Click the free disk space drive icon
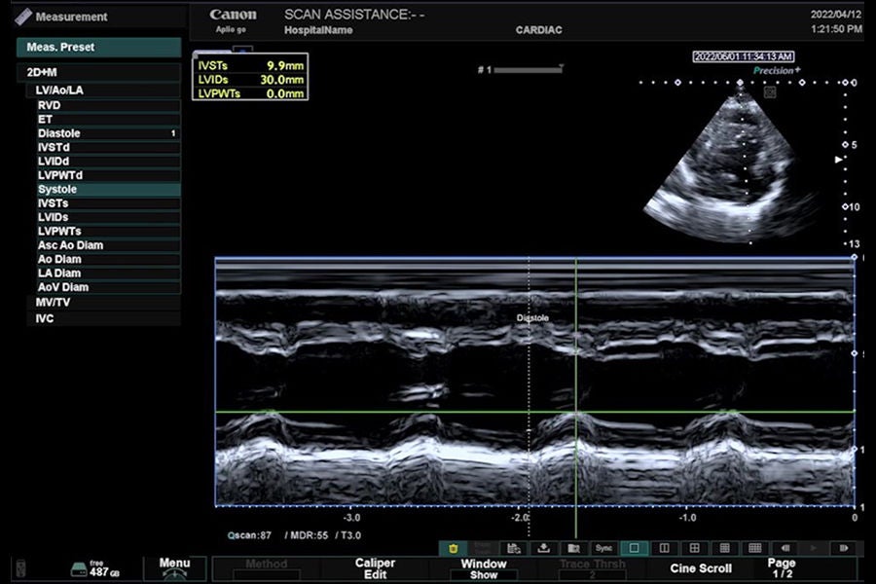Screen dimensions: 876x584 [79, 569]
